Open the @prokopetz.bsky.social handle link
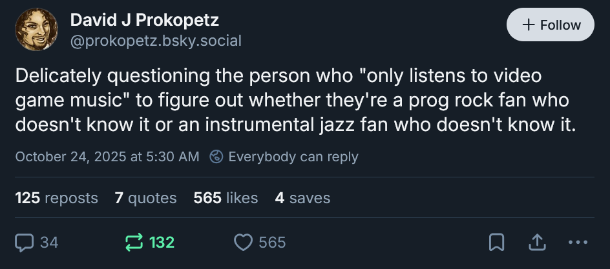 (156, 41)
